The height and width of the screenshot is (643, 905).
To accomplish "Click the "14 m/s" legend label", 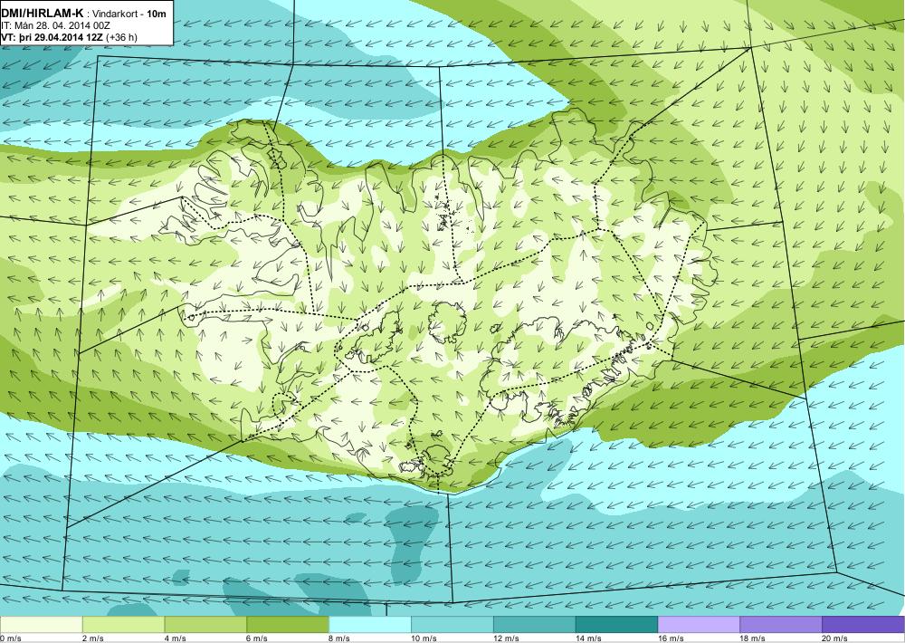I will (x=589, y=638).
